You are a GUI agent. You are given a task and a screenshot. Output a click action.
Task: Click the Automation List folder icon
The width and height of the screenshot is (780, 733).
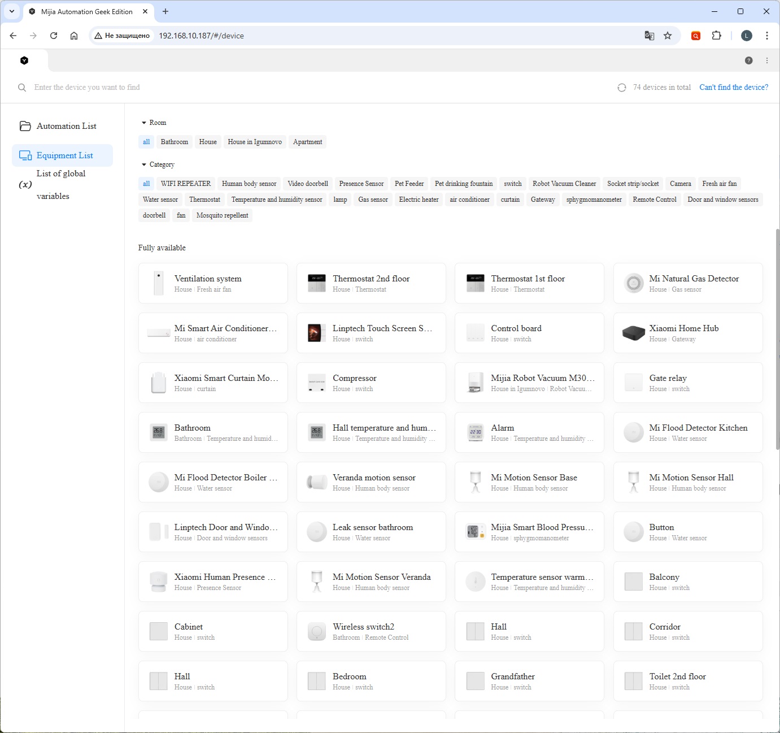pos(25,126)
